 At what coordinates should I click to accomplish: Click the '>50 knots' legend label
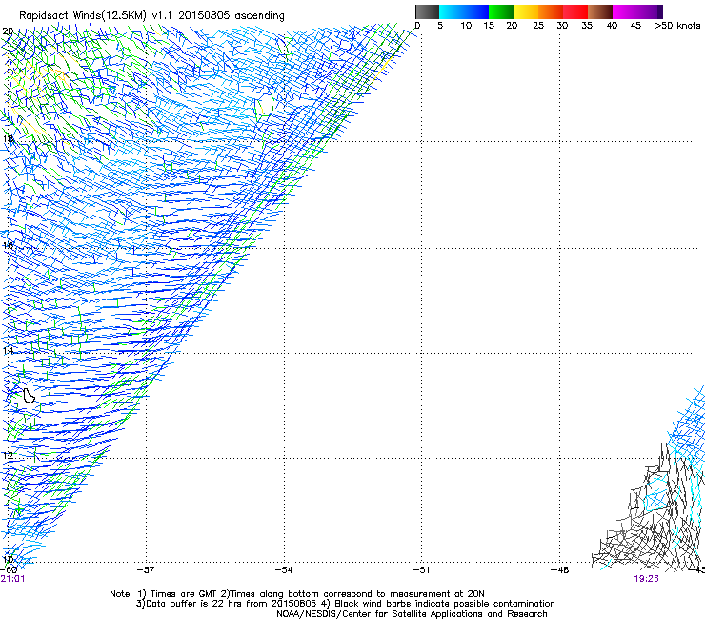click(x=677, y=26)
